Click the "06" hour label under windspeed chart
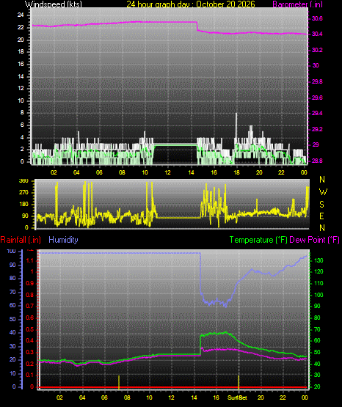The height and width of the screenshot is (407, 342). (99, 172)
